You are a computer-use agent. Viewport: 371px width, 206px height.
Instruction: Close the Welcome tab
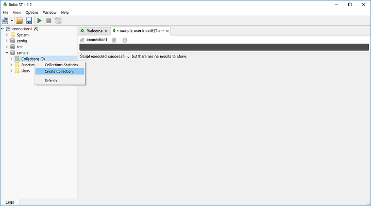106,31
